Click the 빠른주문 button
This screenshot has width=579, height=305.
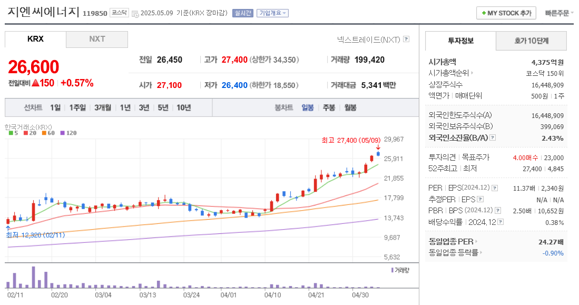(x=559, y=13)
